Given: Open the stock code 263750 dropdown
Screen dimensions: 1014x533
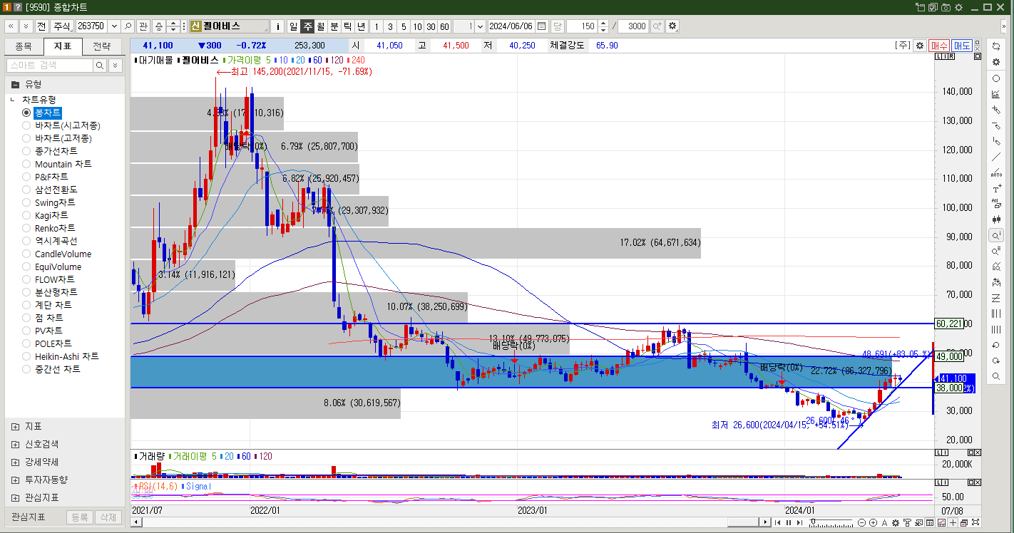Looking at the screenshot, I should click(114, 26).
